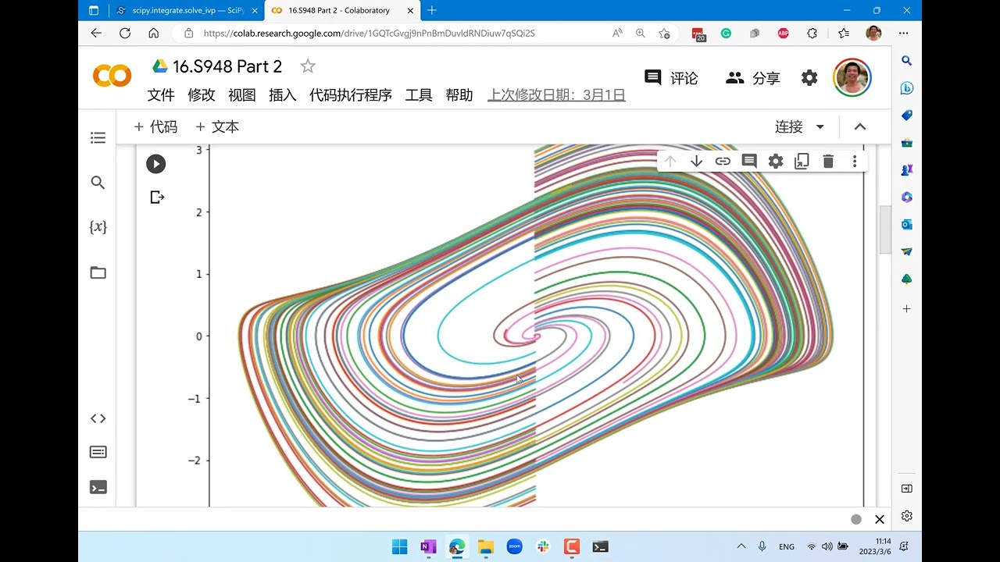
Task: Open last modified date revision history
Action: pos(557,95)
